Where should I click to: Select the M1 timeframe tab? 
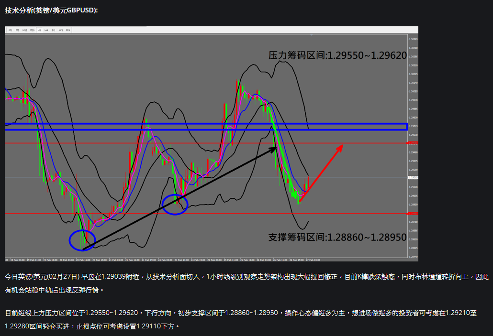pos(11,30)
